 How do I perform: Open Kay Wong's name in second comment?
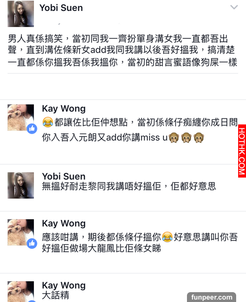(x=64, y=224)
